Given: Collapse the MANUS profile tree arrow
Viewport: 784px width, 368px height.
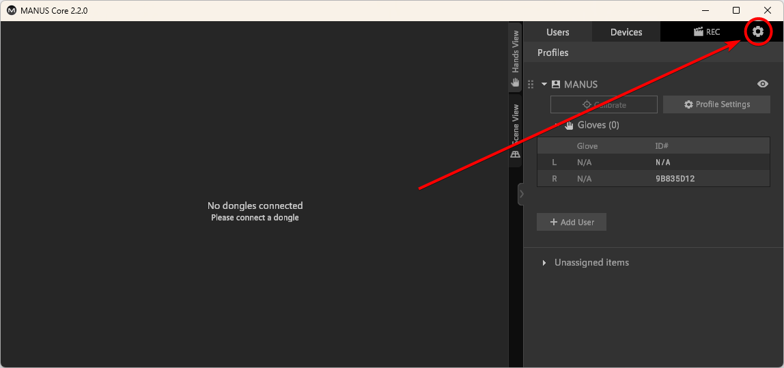Looking at the screenshot, I should 544,85.
